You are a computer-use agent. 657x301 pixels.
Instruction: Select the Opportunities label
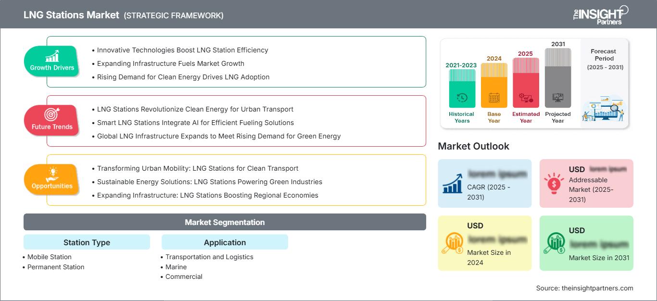52,186
